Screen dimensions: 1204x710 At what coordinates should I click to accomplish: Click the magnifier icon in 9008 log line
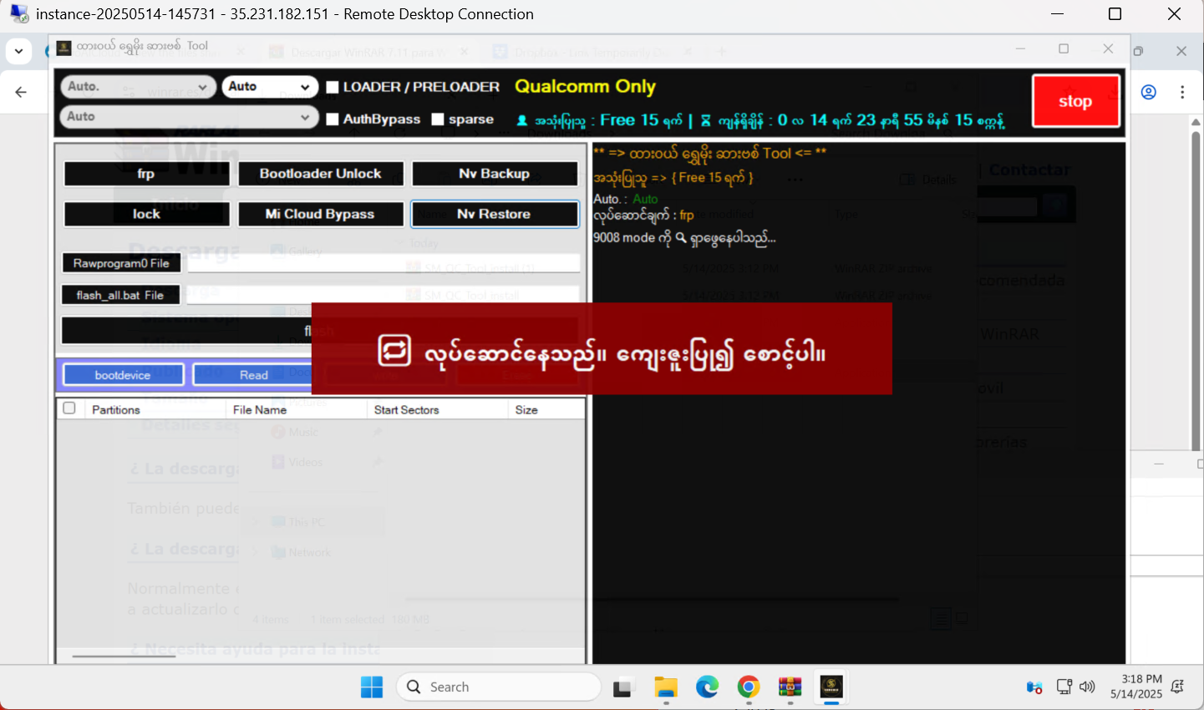[x=681, y=238]
